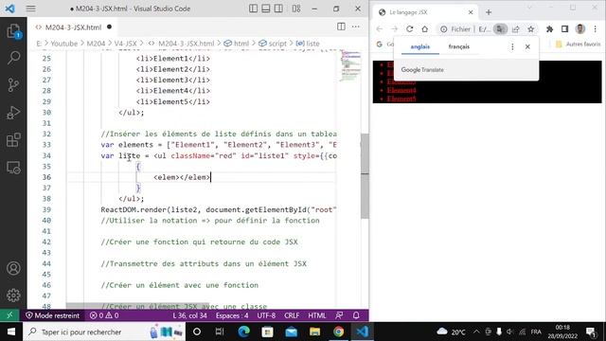Toggle the secondary side bar layout
The width and height of the screenshot is (606, 341).
click(x=278, y=9)
